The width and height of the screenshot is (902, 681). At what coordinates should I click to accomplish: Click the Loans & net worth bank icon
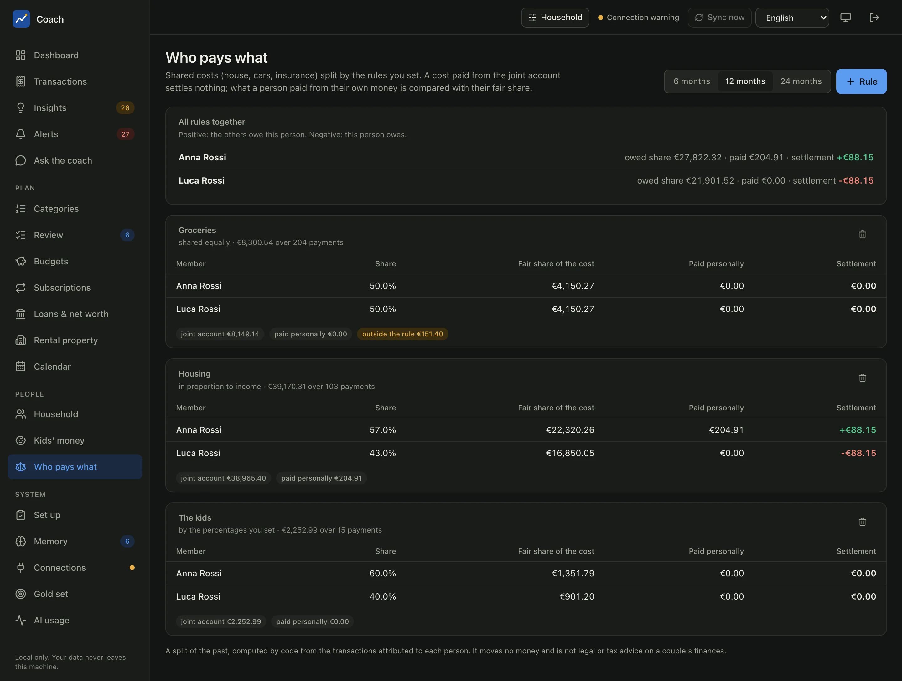tap(21, 314)
